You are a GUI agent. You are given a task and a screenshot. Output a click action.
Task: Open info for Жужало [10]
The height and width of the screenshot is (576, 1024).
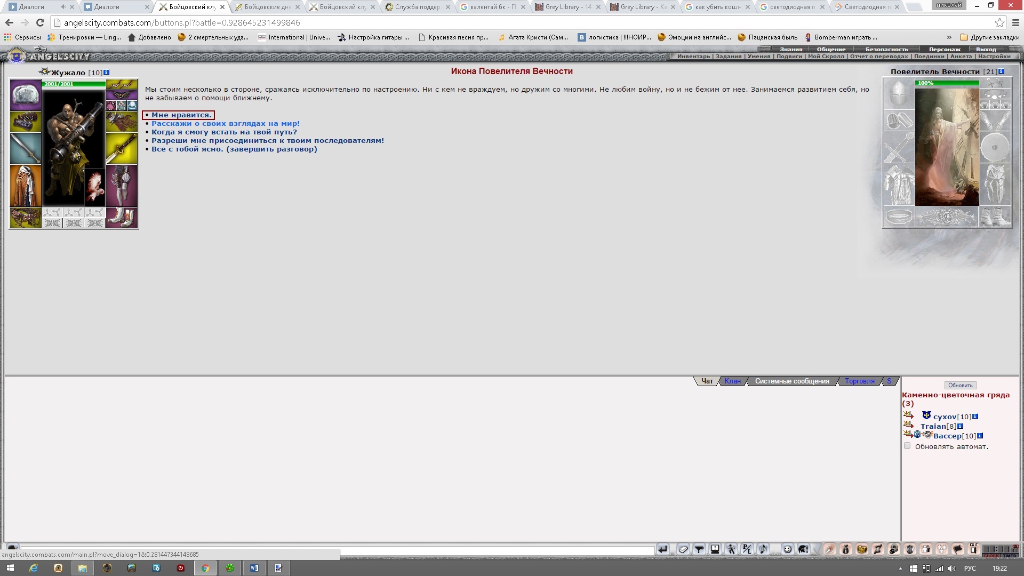tap(106, 73)
